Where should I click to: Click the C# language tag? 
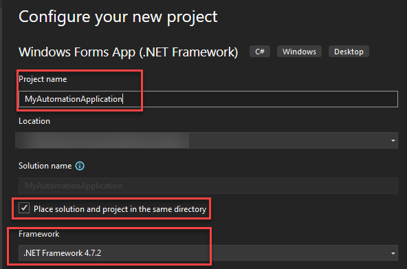point(260,52)
